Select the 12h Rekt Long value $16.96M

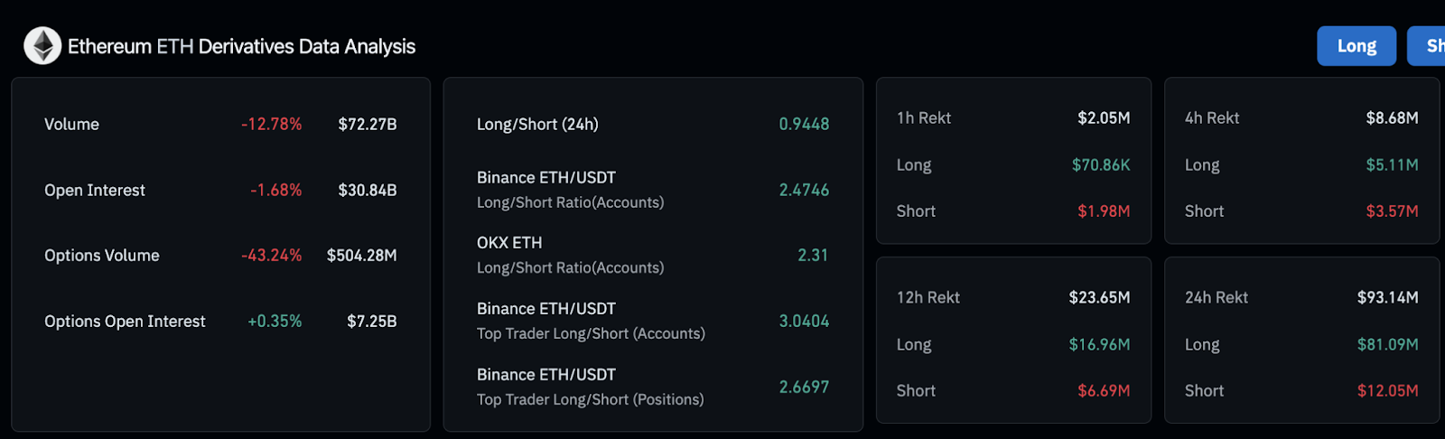1099,345
